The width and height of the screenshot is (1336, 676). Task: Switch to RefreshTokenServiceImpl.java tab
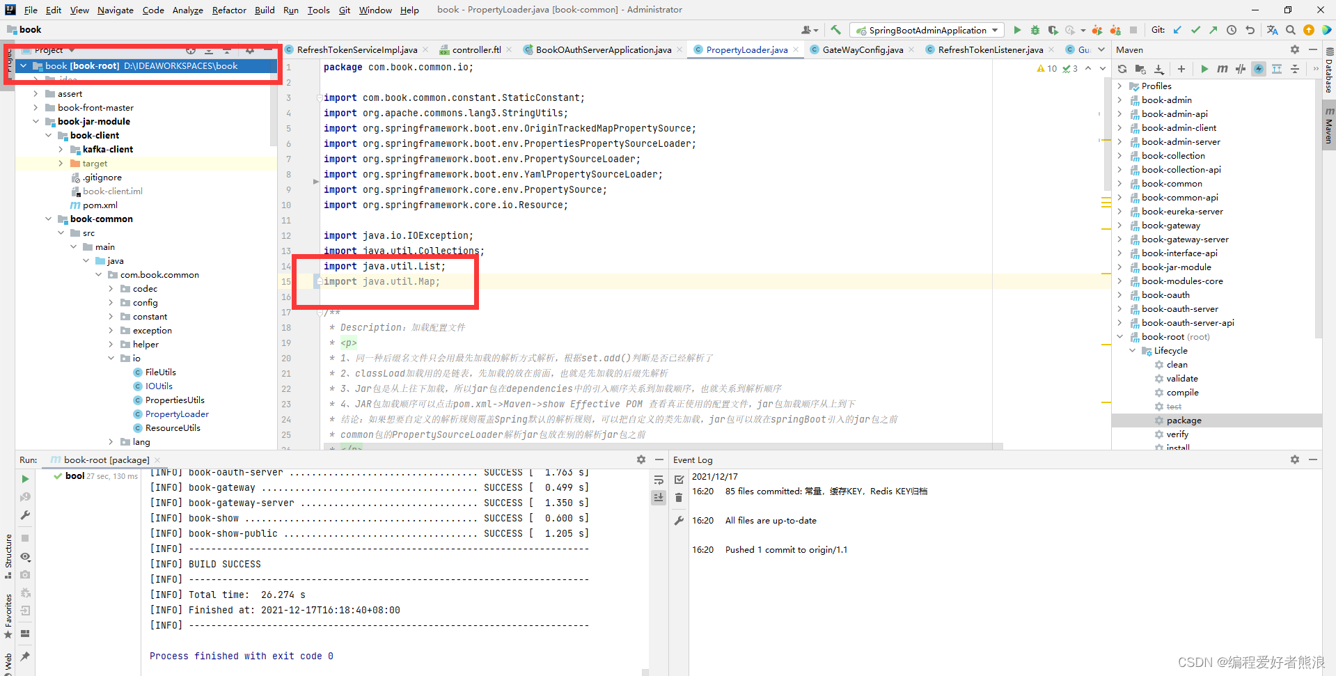click(357, 49)
